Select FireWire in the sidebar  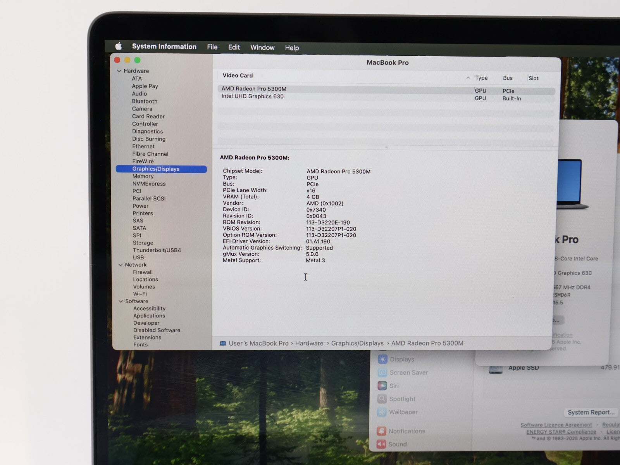pyautogui.click(x=143, y=161)
